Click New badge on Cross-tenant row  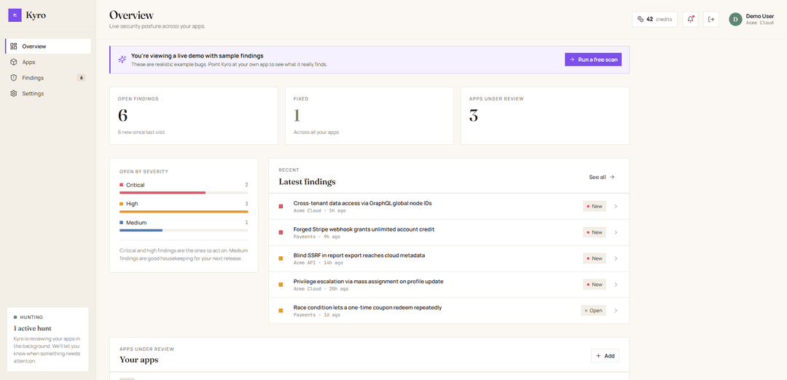tap(595, 206)
